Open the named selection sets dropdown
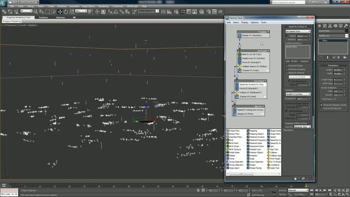 pyautogui.click(x=148, y=11)
